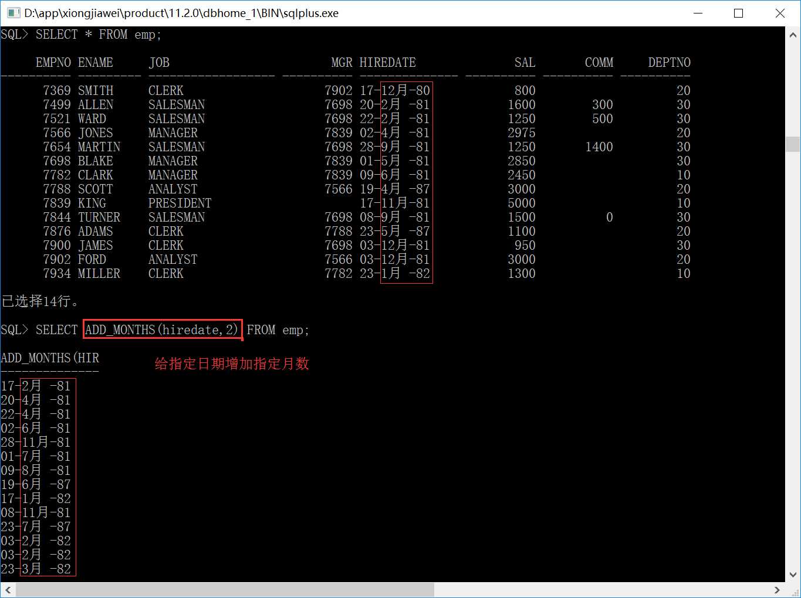Click commission value 500
The height and width of the screenshot is (598, 801).
pyautogui.click(x=603, y=118)
